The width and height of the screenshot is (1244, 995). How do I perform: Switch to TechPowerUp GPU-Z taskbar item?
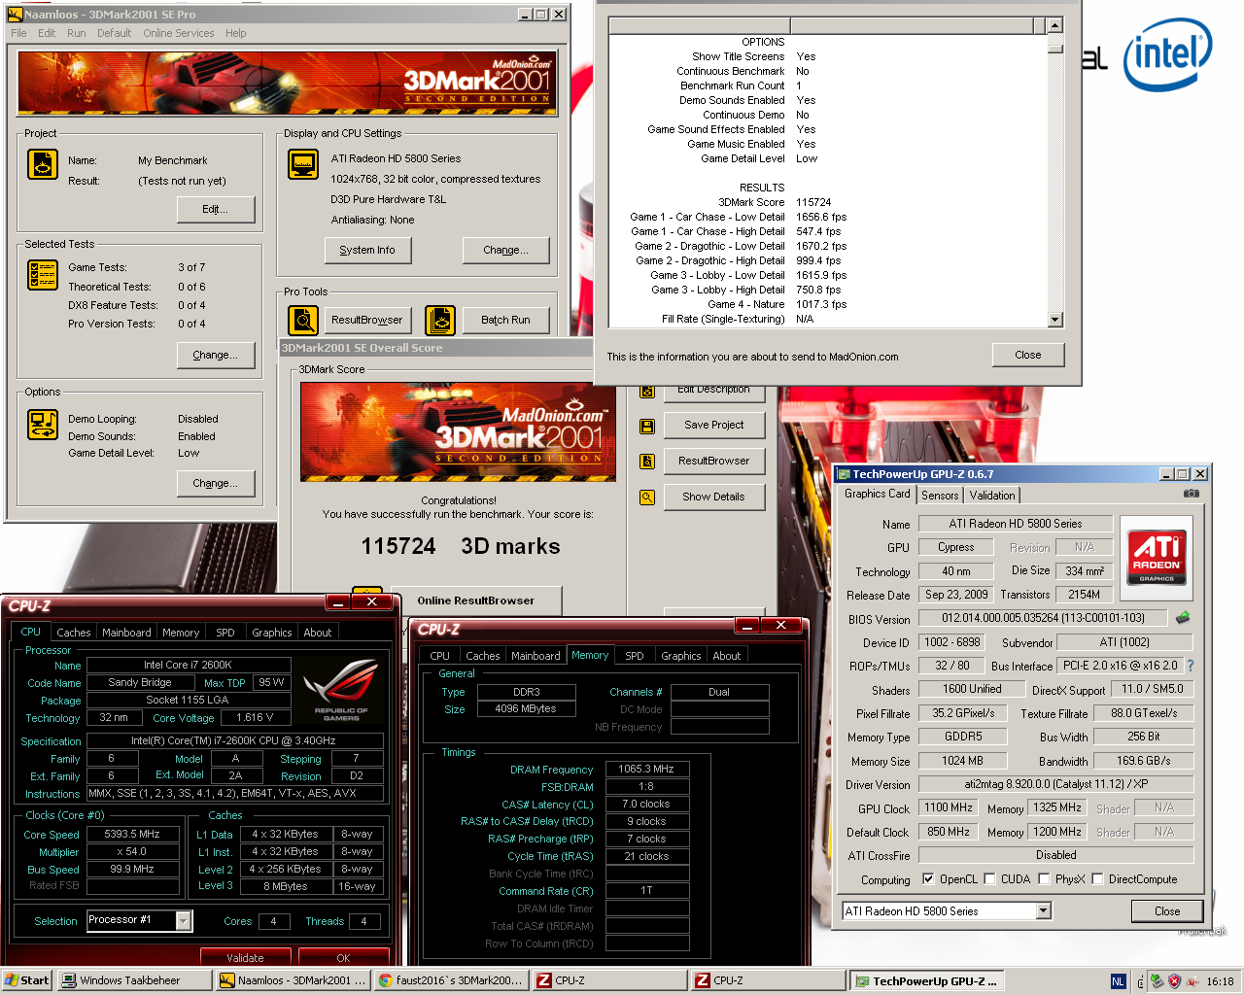click(x=926, y=980)
